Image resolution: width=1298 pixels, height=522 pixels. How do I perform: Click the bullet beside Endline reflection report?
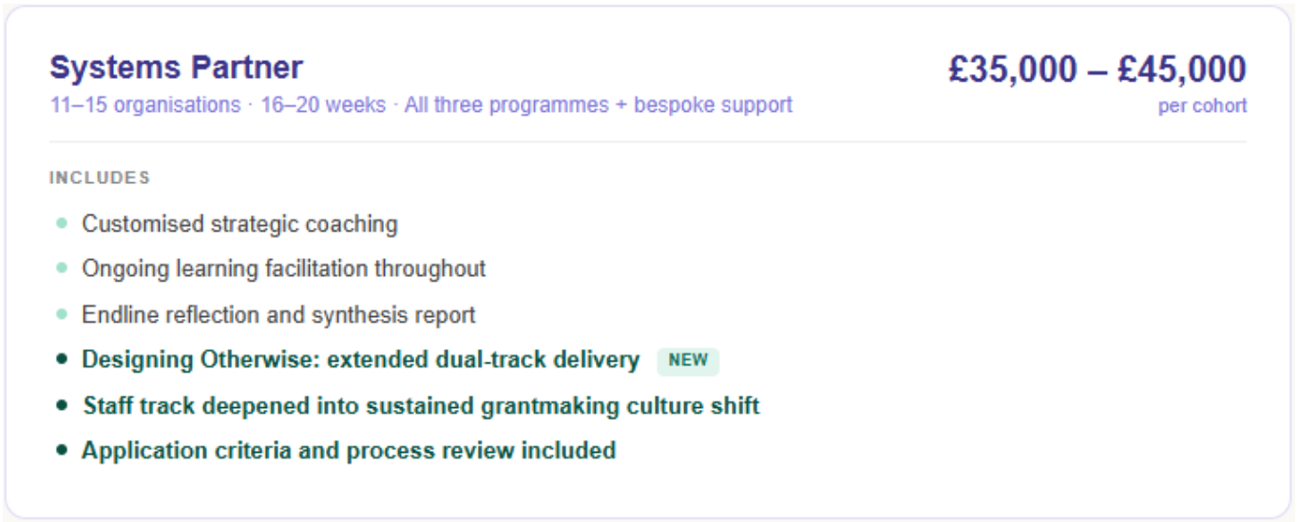(62, 314)
